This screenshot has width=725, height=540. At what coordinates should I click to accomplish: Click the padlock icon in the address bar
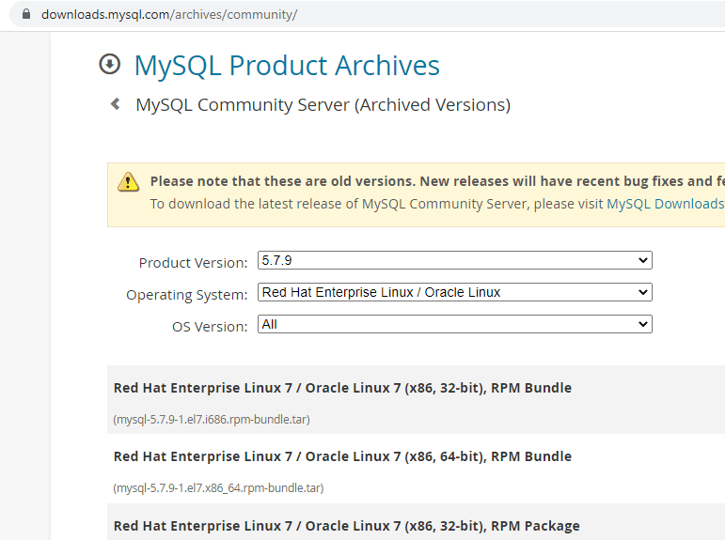[x=26, y=14]
